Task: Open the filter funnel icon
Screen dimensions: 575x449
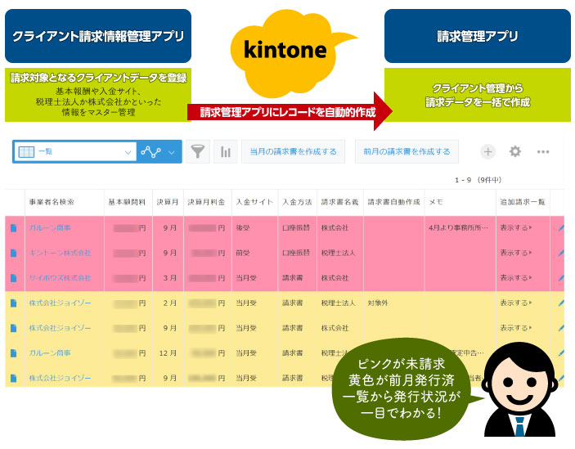Action: [198, 151]
